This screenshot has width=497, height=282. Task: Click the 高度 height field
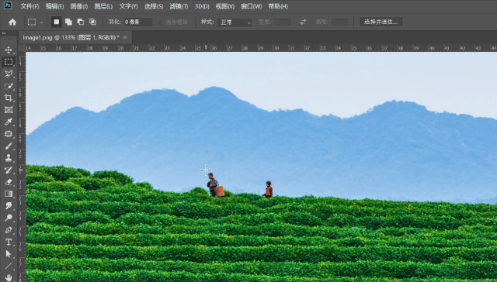[x=339, y=22]
